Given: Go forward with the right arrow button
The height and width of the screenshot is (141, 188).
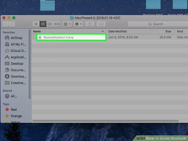Looking at the screenshot, I should click(12, 24).
